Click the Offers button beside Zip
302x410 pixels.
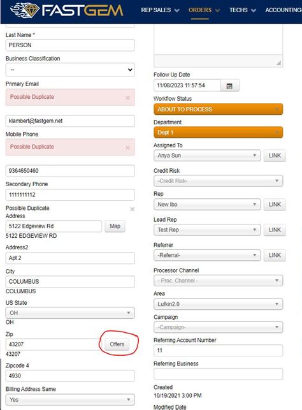(117, 344)
